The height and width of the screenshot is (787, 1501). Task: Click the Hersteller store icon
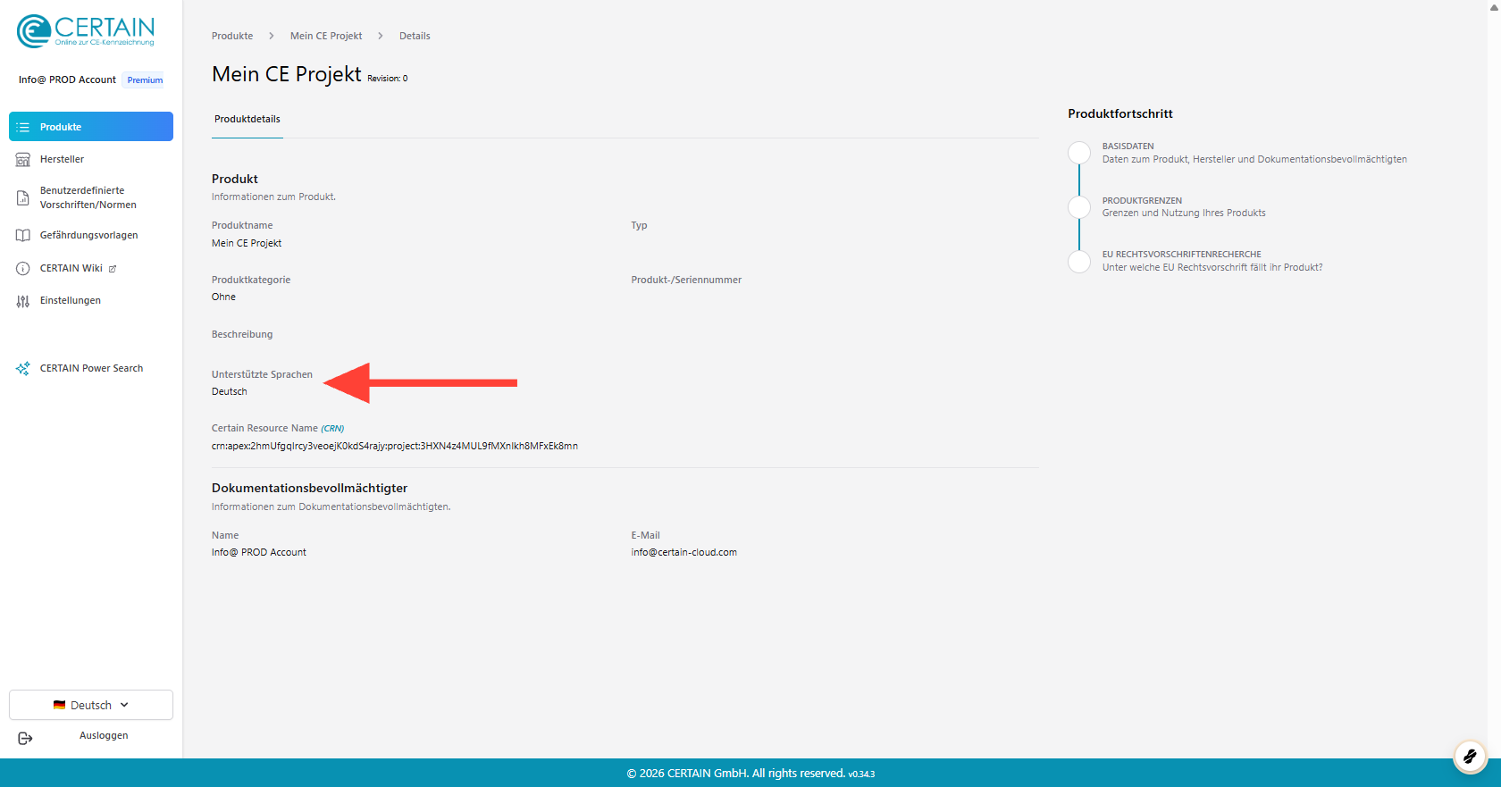[x=23, y=160]
